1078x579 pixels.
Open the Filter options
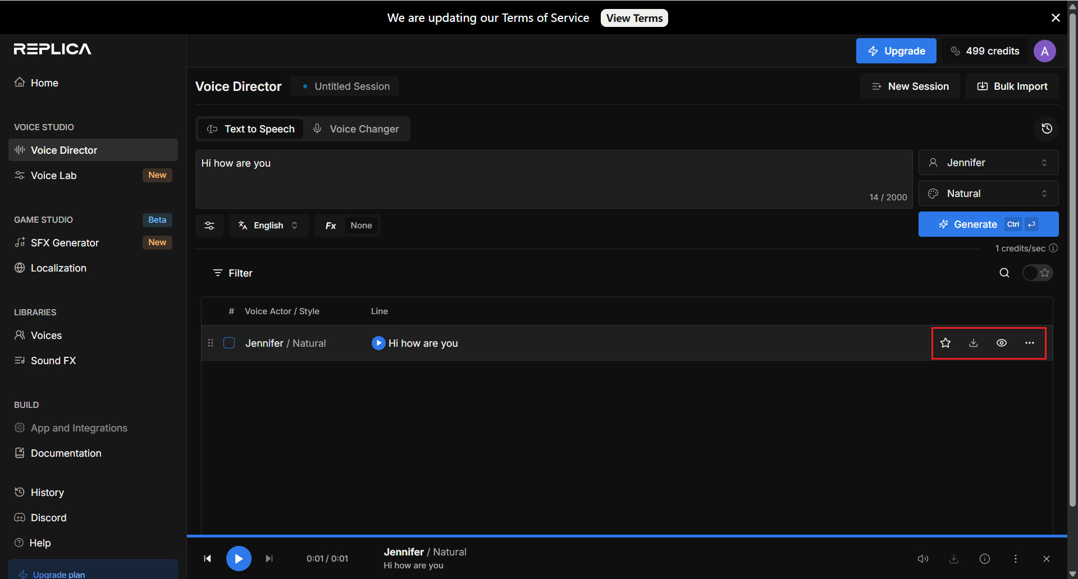coord(232,273)
